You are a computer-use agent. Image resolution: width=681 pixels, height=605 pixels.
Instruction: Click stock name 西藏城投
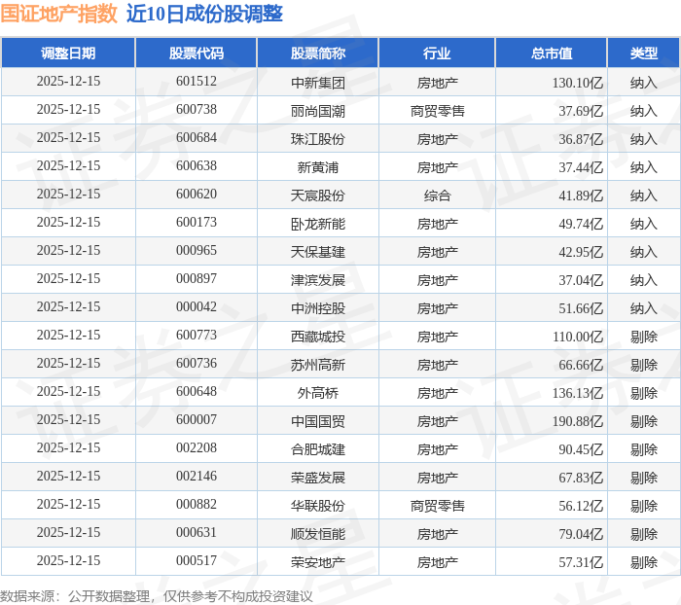pyautogui.click(x=318, y=337)
